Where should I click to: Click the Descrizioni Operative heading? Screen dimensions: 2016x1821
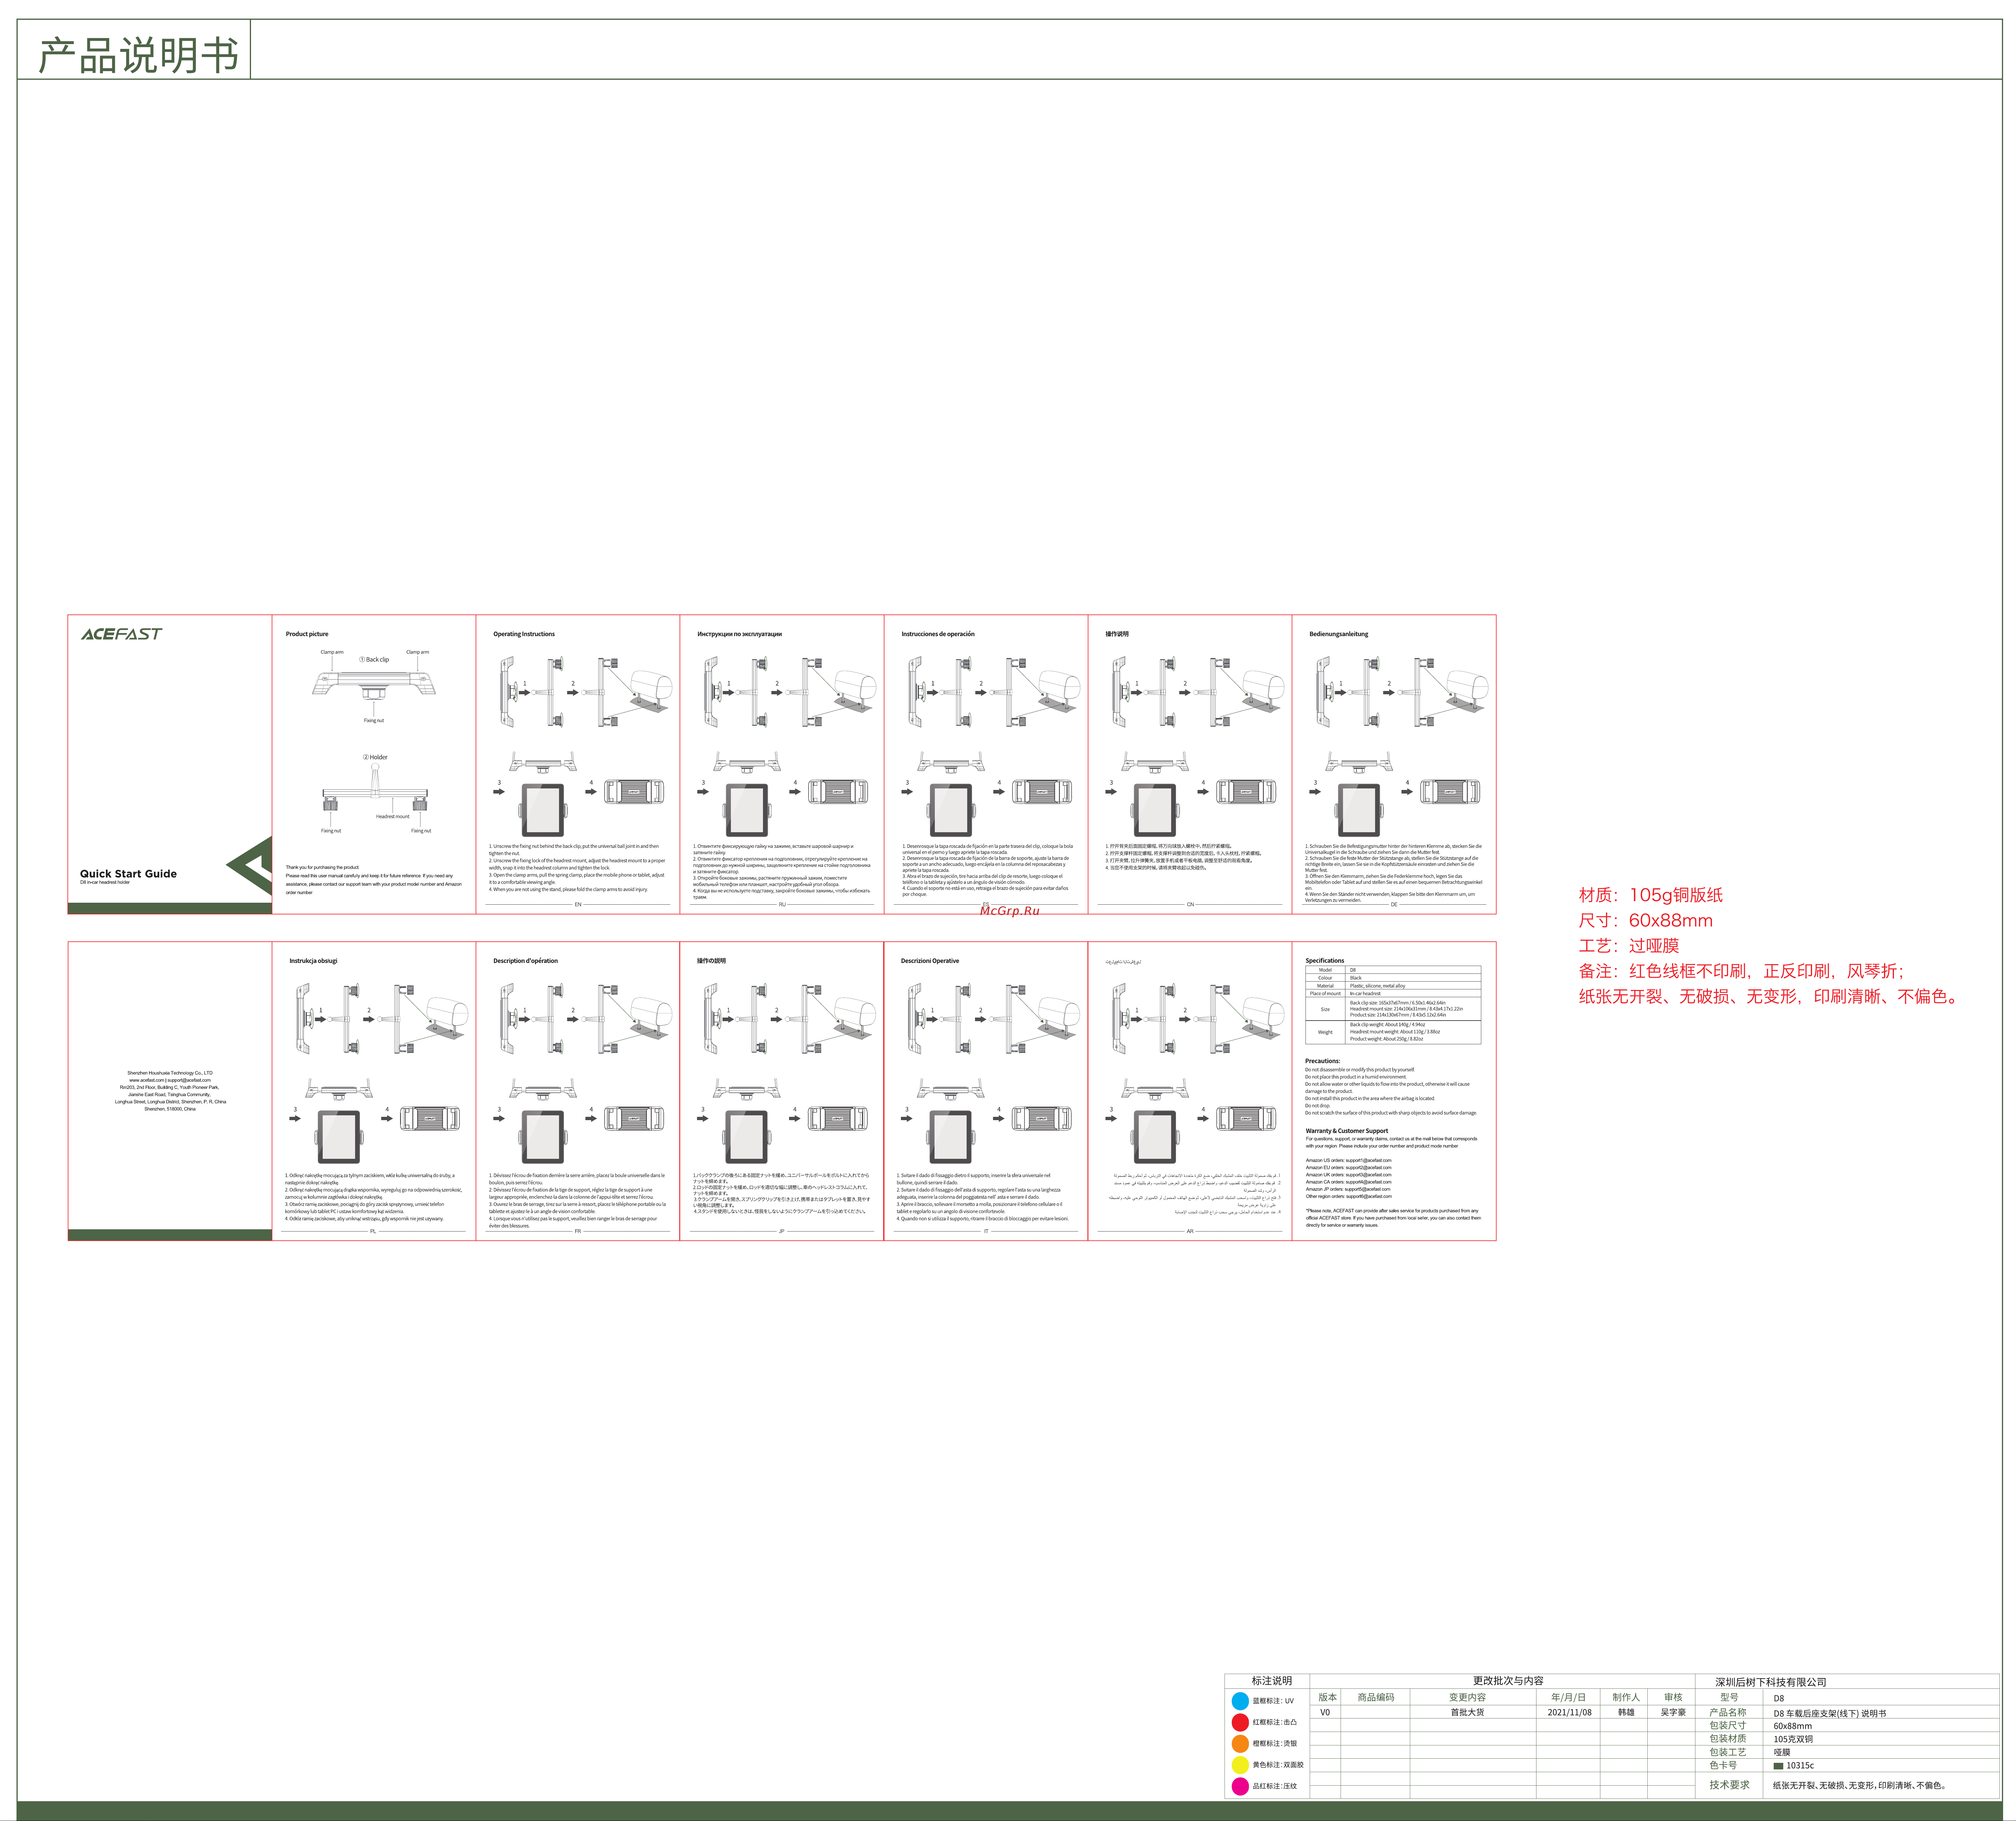[x=930, y=961]
